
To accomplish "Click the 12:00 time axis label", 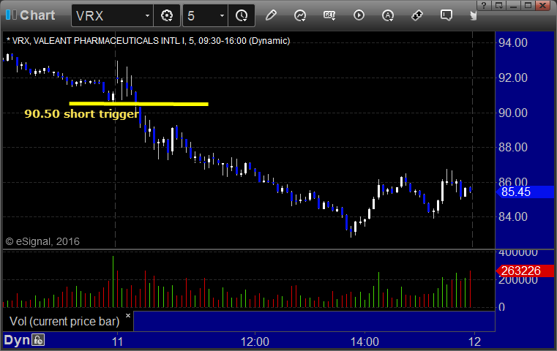I will [x=255, y=341].
